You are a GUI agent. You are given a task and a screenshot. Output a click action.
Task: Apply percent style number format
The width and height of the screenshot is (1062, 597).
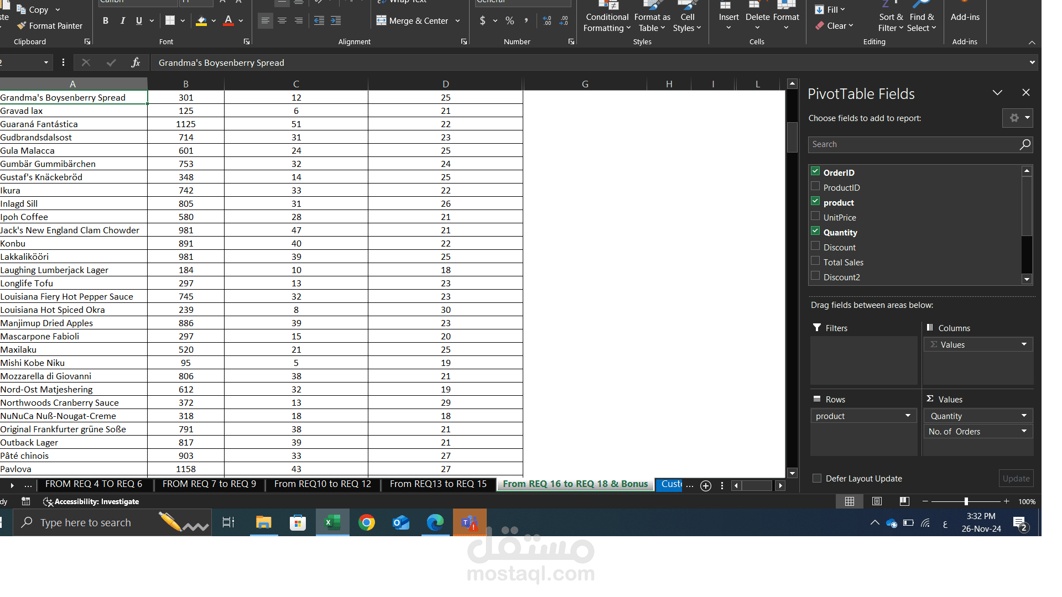click(x=509, y=21)
